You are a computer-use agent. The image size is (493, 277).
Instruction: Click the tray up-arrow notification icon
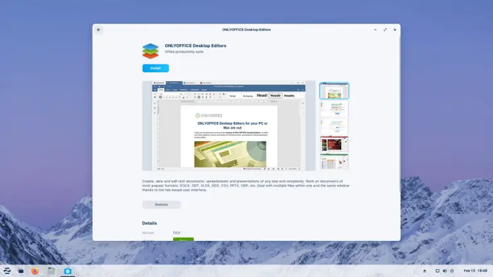[425, 270]
